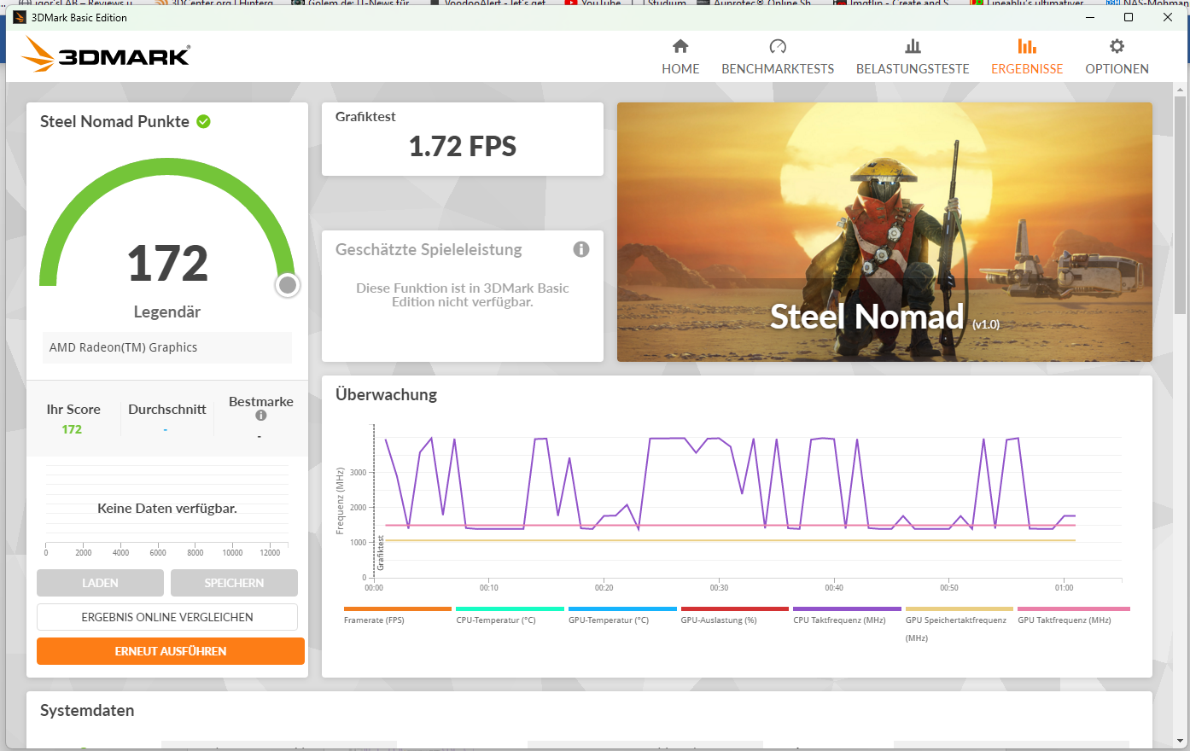This screenshot has height=751, width=1190.
Task: Maximize the 3DMark window
Action: (1129, 17)
